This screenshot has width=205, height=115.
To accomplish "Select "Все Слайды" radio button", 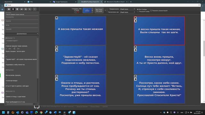I will (x=138, y=9).
